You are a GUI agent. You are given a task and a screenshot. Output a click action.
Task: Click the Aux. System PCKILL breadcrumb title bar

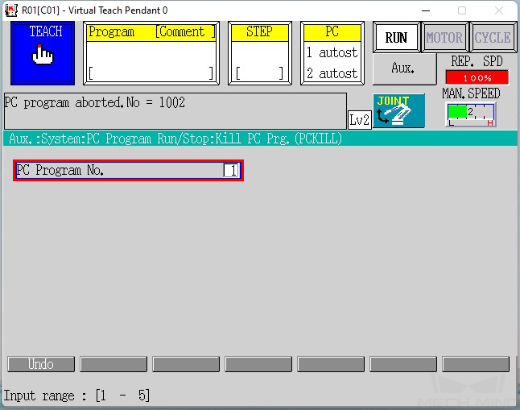260,138
